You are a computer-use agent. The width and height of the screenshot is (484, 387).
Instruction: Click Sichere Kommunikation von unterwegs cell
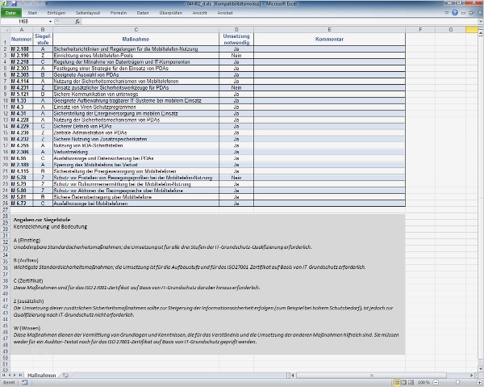[136, 95]
